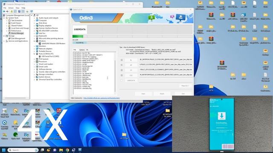Select the Task Scheduler clock icon

(x=9, y=20)
